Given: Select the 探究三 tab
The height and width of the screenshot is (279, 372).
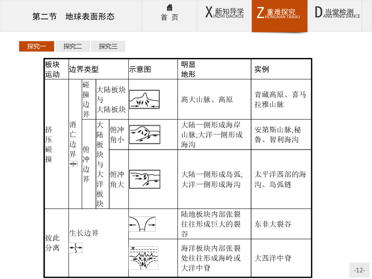Looking at the screenshot, I should (108, 46).
